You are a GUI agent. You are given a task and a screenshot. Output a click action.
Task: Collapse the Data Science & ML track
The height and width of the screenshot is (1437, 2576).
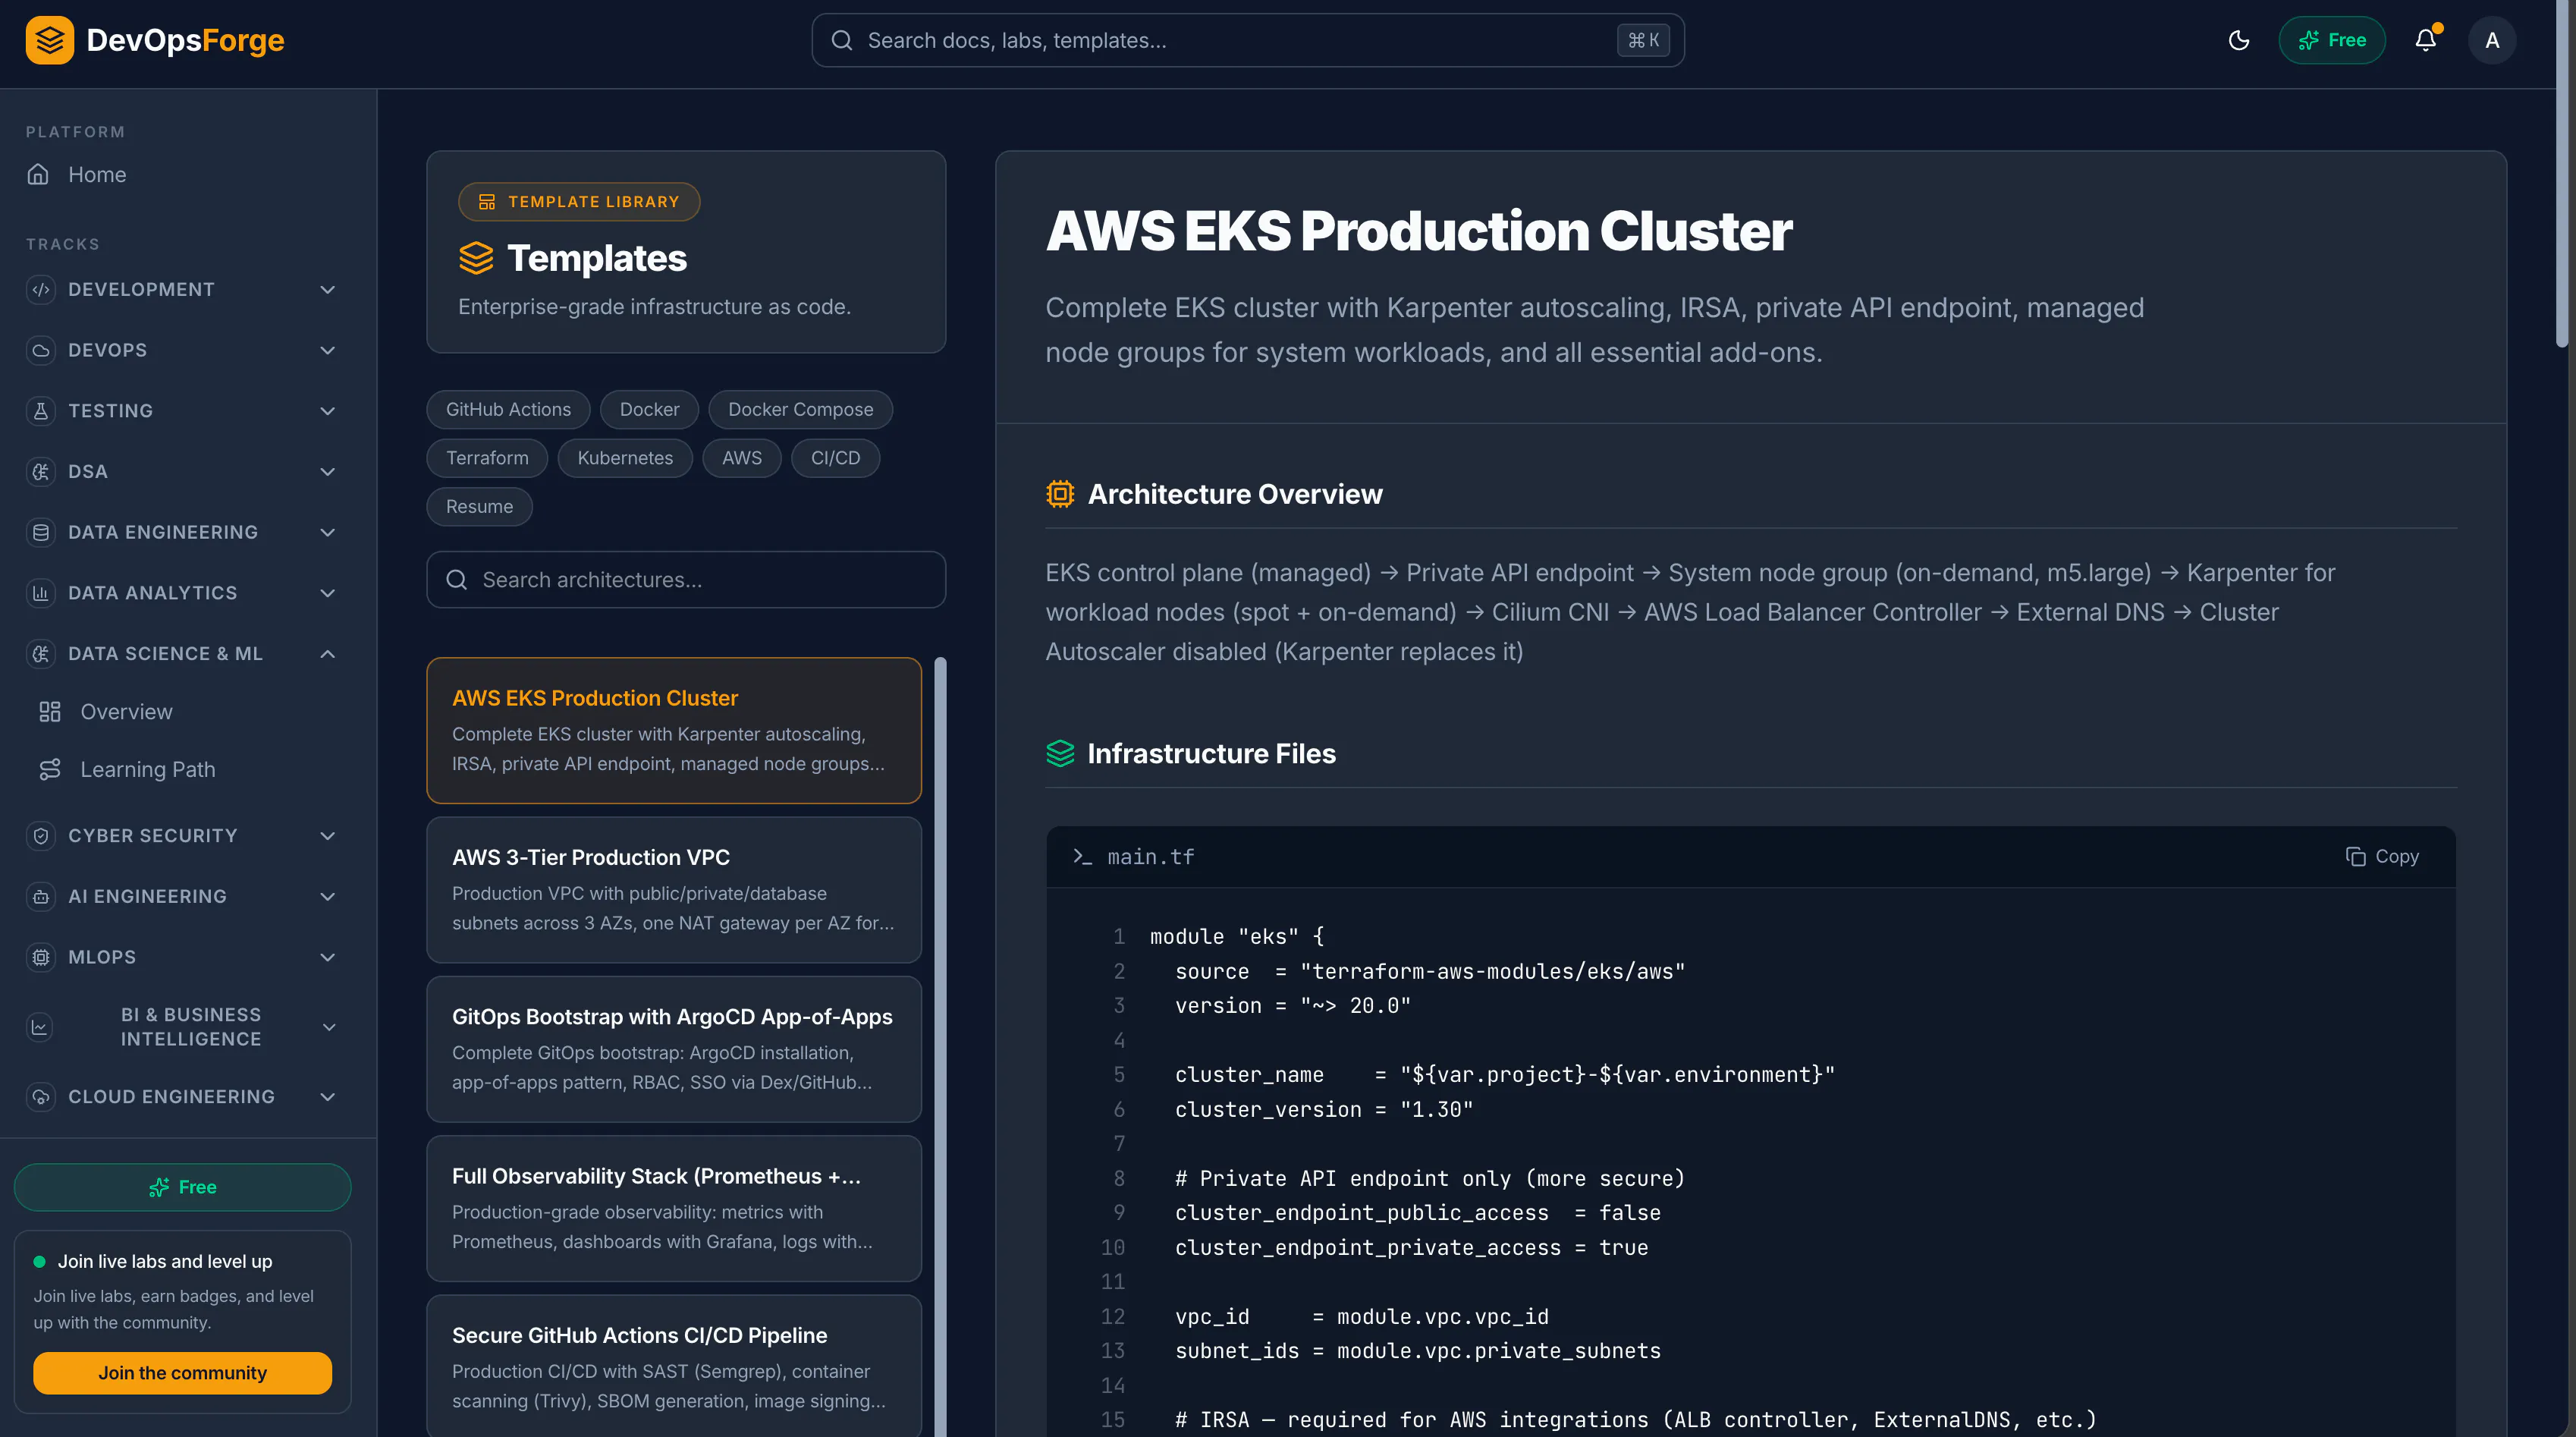click(x=327, y=654)
